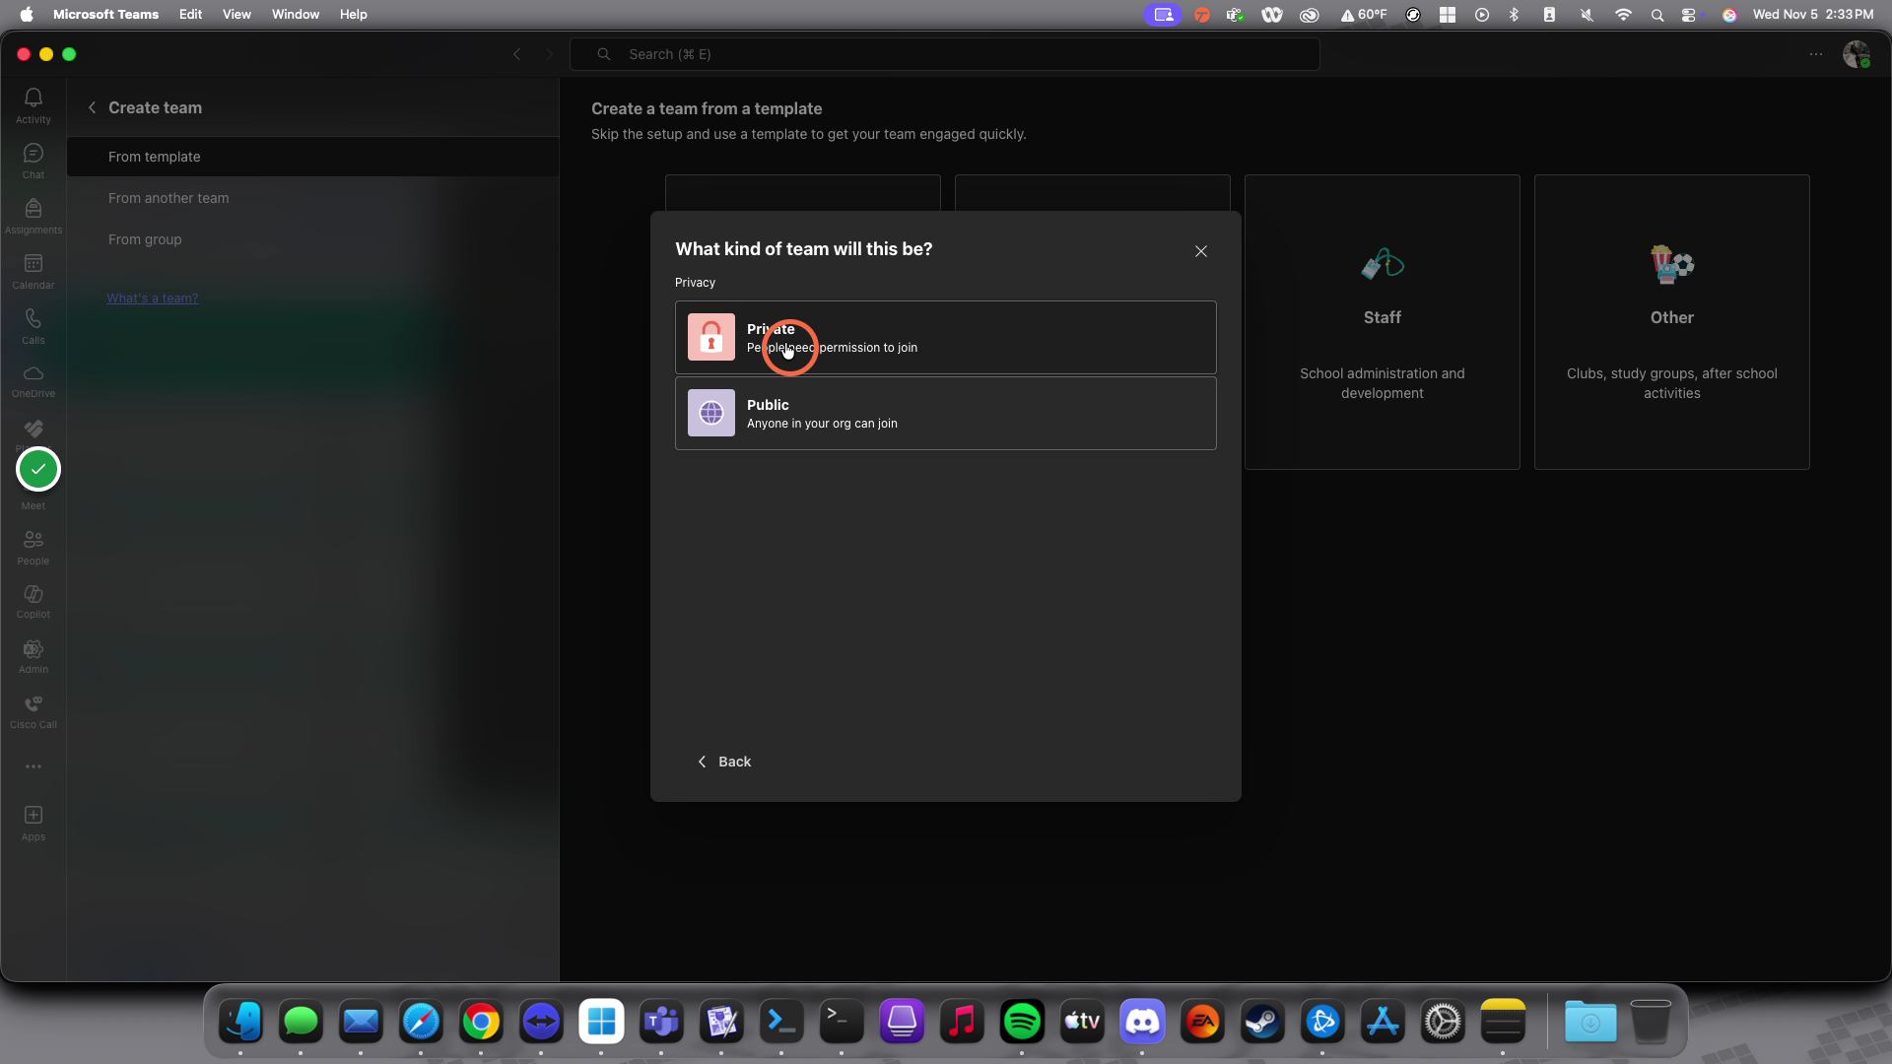Open Cisco Call in sidebar

point(34,711)
